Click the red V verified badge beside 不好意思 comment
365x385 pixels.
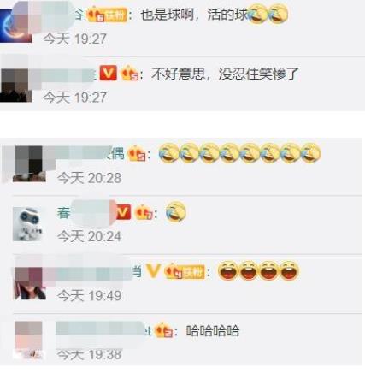(x=109, y=73)
